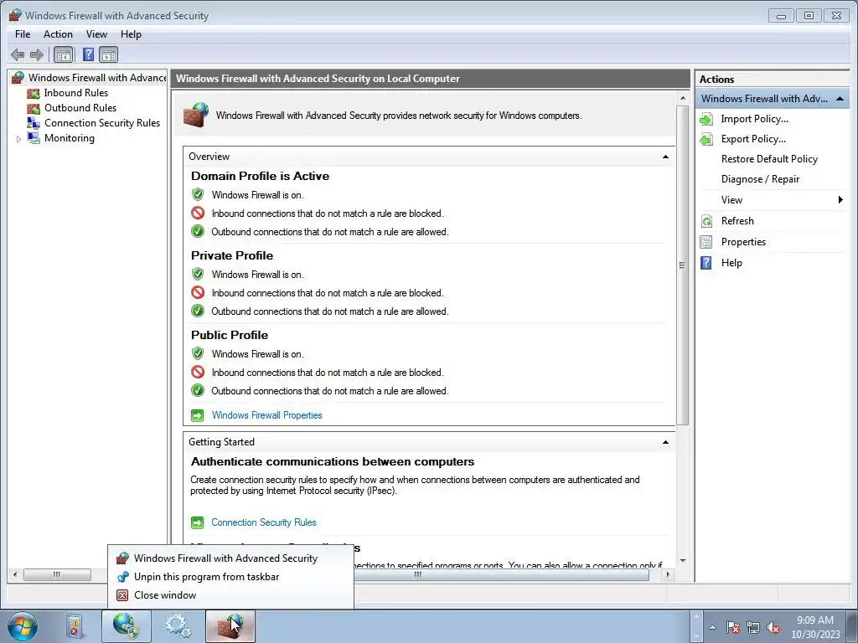The height and width of the screenshot is (643, 858).
Task: Toggle the Show/Hide Console Tree toolbar icon
Action: tap(64, 54)
